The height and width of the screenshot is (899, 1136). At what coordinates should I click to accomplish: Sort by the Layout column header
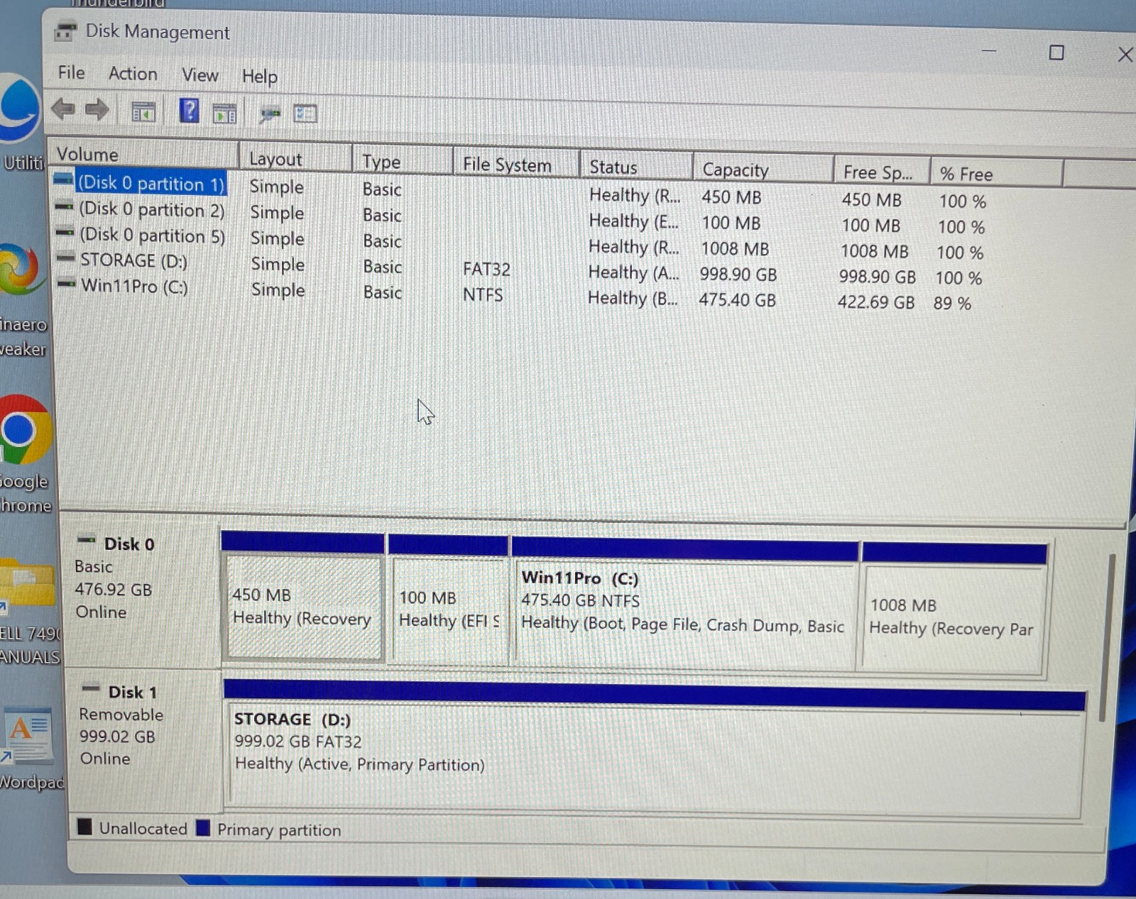295,159
